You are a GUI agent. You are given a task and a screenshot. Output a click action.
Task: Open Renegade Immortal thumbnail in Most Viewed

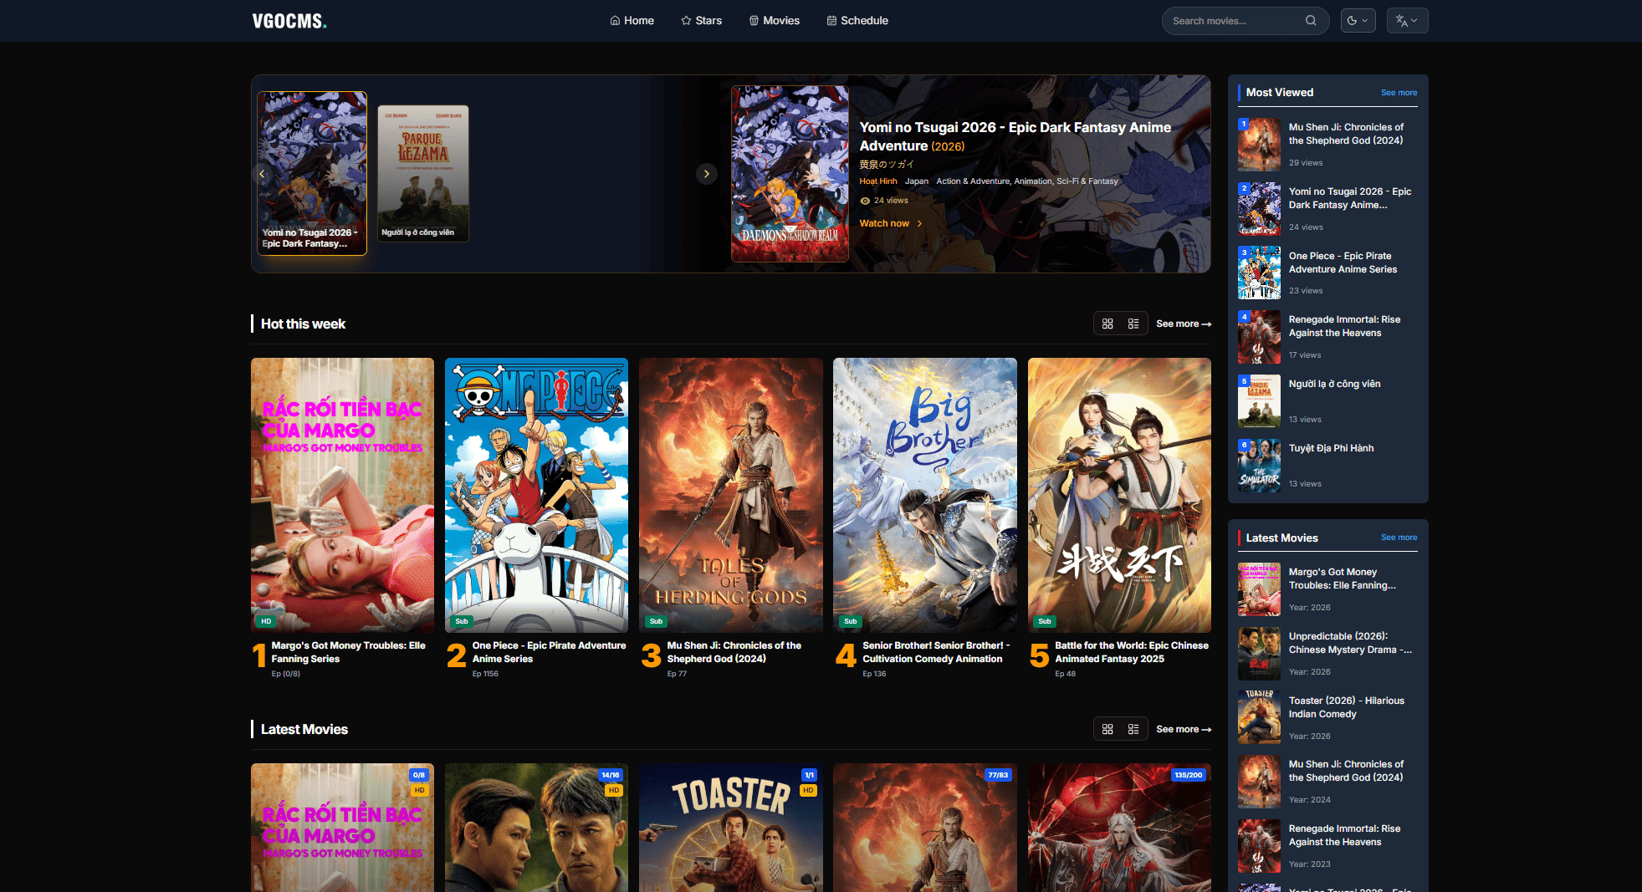1259,337
